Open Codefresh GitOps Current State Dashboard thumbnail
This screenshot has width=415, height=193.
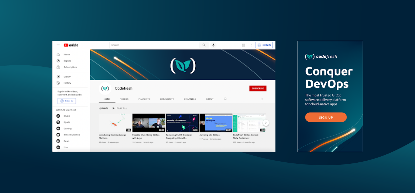point(250,123)
